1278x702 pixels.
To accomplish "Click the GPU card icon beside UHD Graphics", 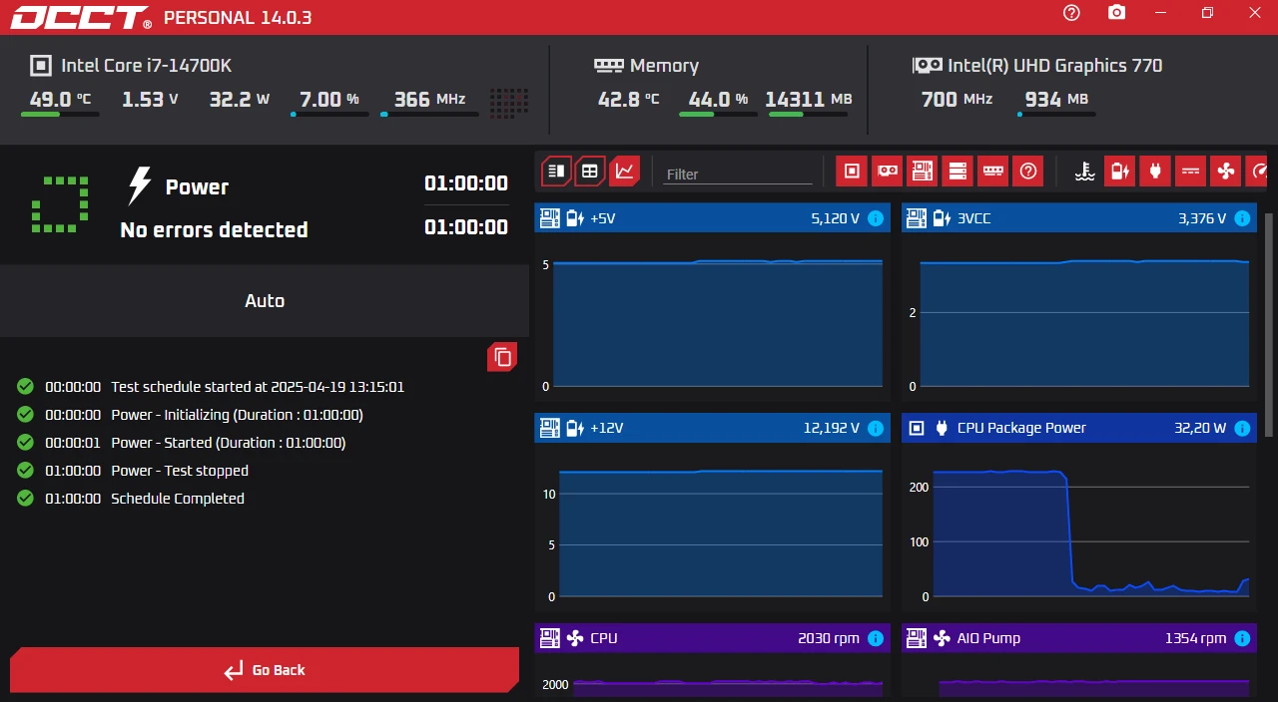I will [x=928, y=65].
